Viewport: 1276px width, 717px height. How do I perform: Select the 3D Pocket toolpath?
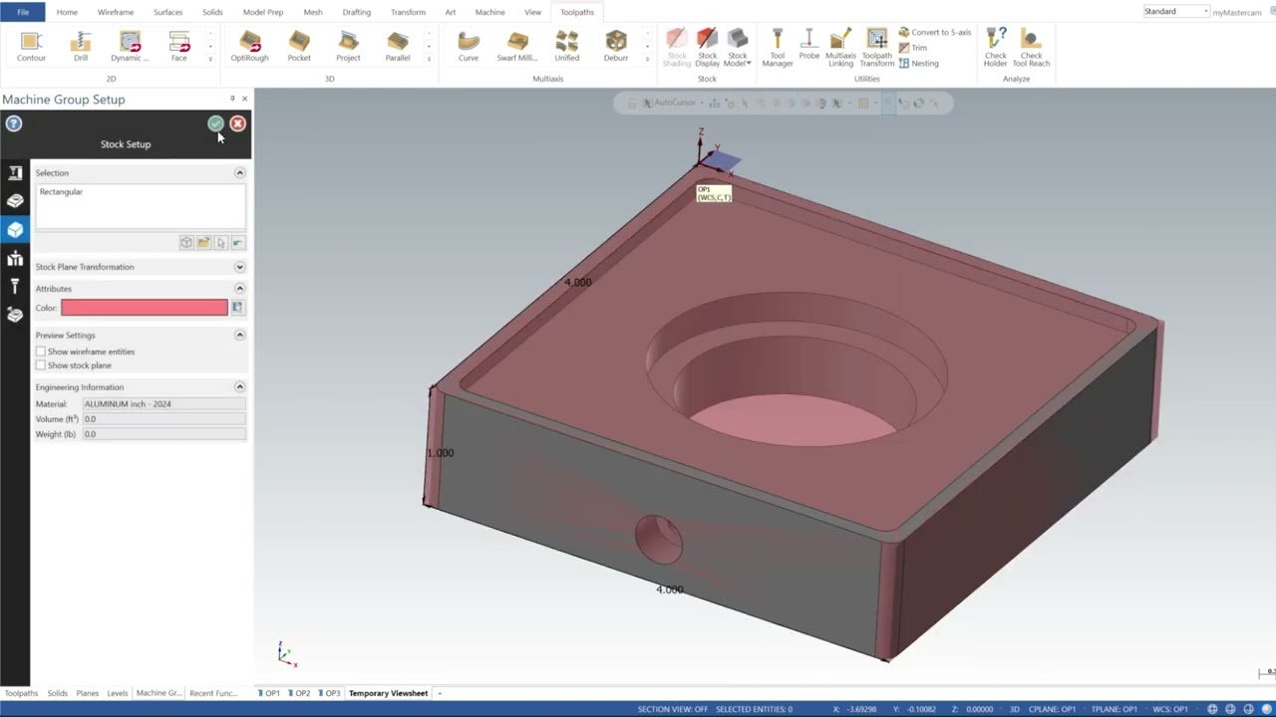[x=299, y=46]
